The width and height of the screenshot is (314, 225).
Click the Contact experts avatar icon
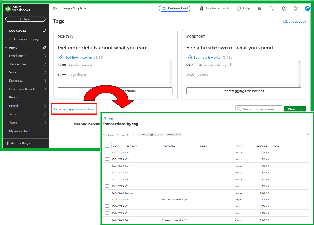(202, 8)
